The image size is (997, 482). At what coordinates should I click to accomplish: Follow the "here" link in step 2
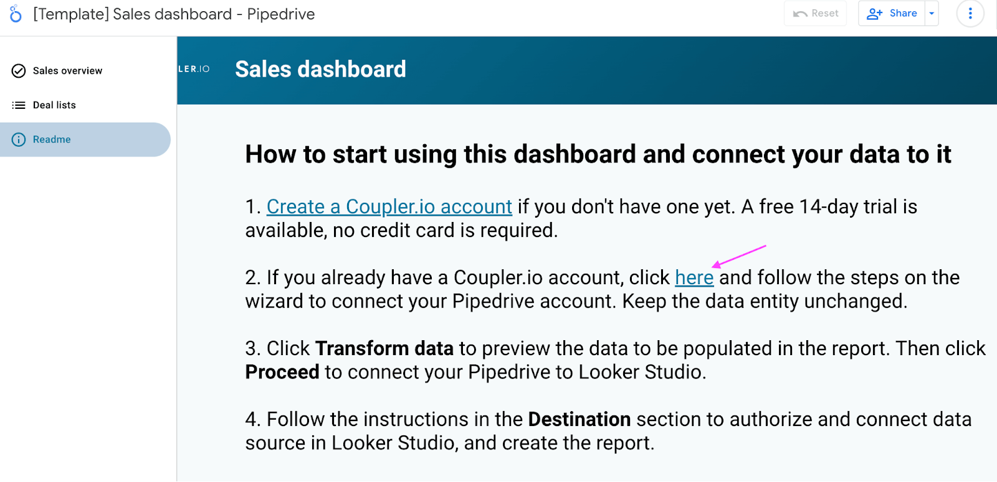(x=694, y=277)
